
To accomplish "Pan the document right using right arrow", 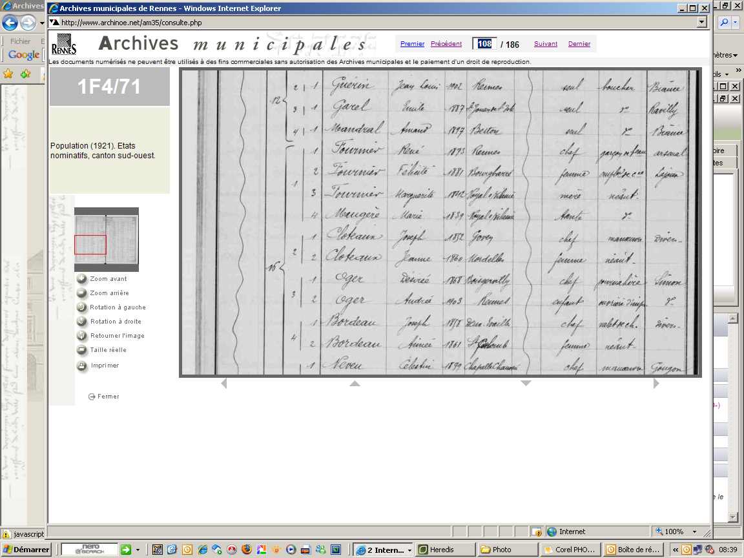I will (x=656, y=384).
